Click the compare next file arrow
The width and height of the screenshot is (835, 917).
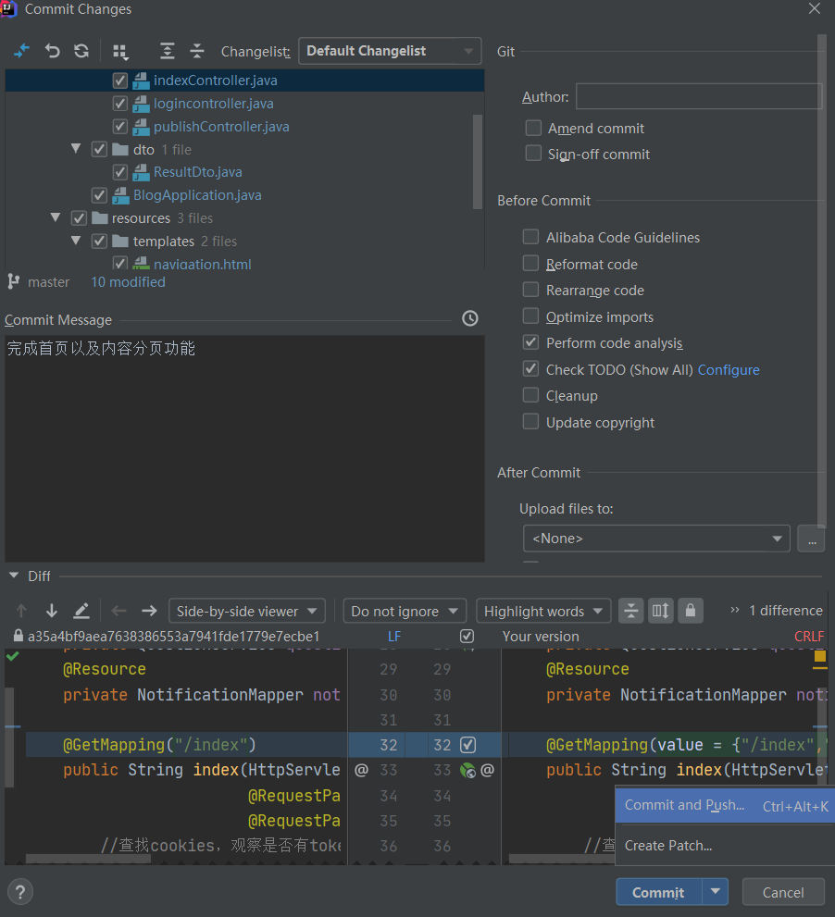[x=149, y=611]
